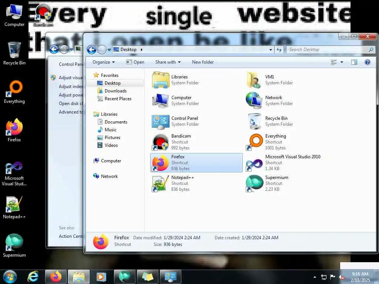Select Everything shortcut in Explorer file list
This screenshot has height=284, width=379.
click(x=255, y=142)
